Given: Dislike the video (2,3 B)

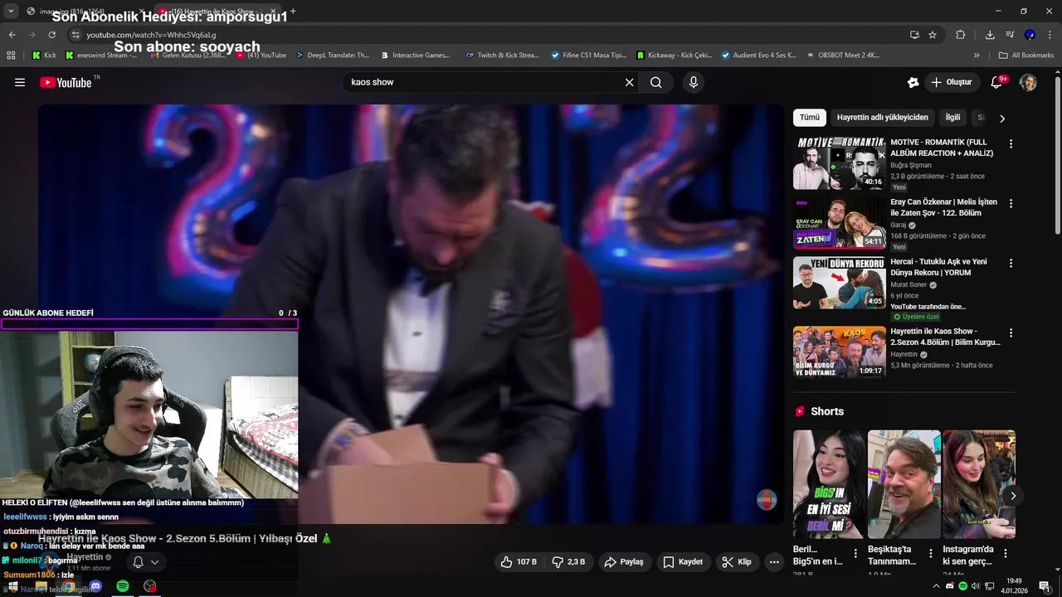Looking at the screenshot, I should click(x=569, y=561).
